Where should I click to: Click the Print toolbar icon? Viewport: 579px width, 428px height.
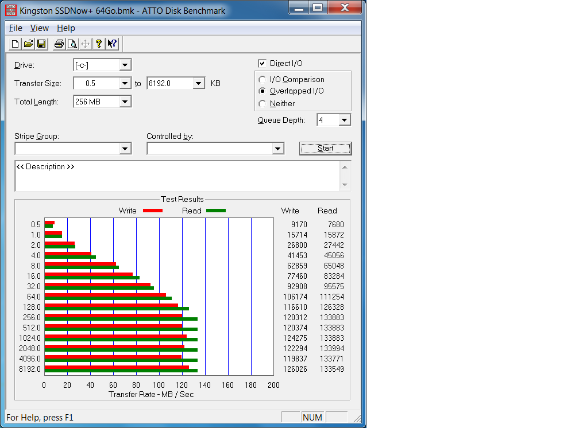(59, 44)
